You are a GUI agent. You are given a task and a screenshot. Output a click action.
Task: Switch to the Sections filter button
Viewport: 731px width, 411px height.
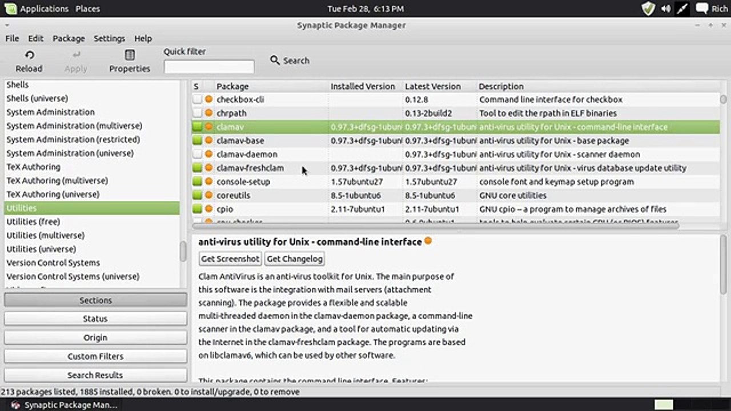pos(95,300)
